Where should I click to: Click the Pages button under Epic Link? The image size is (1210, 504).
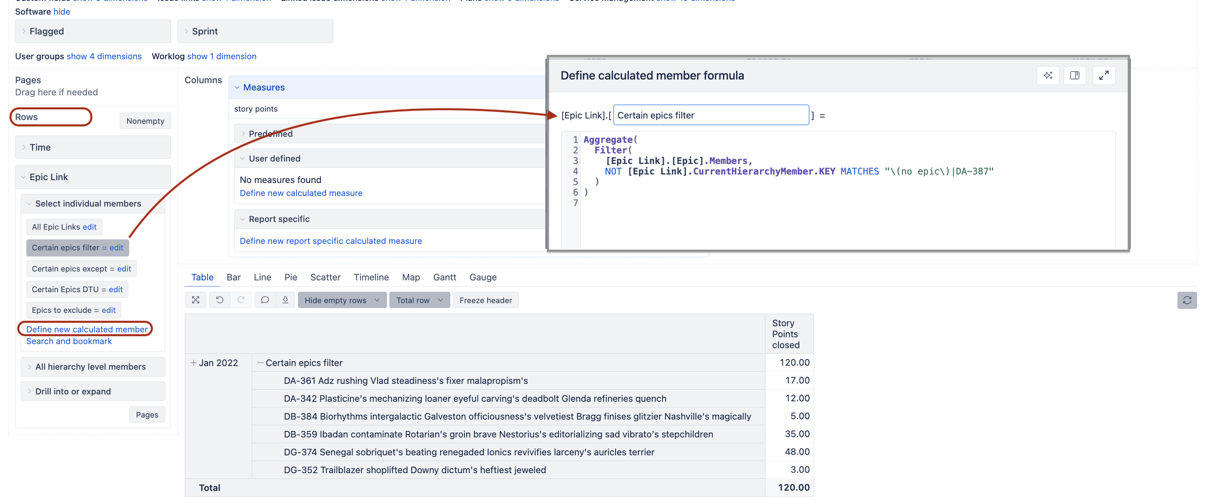[147, 415]
